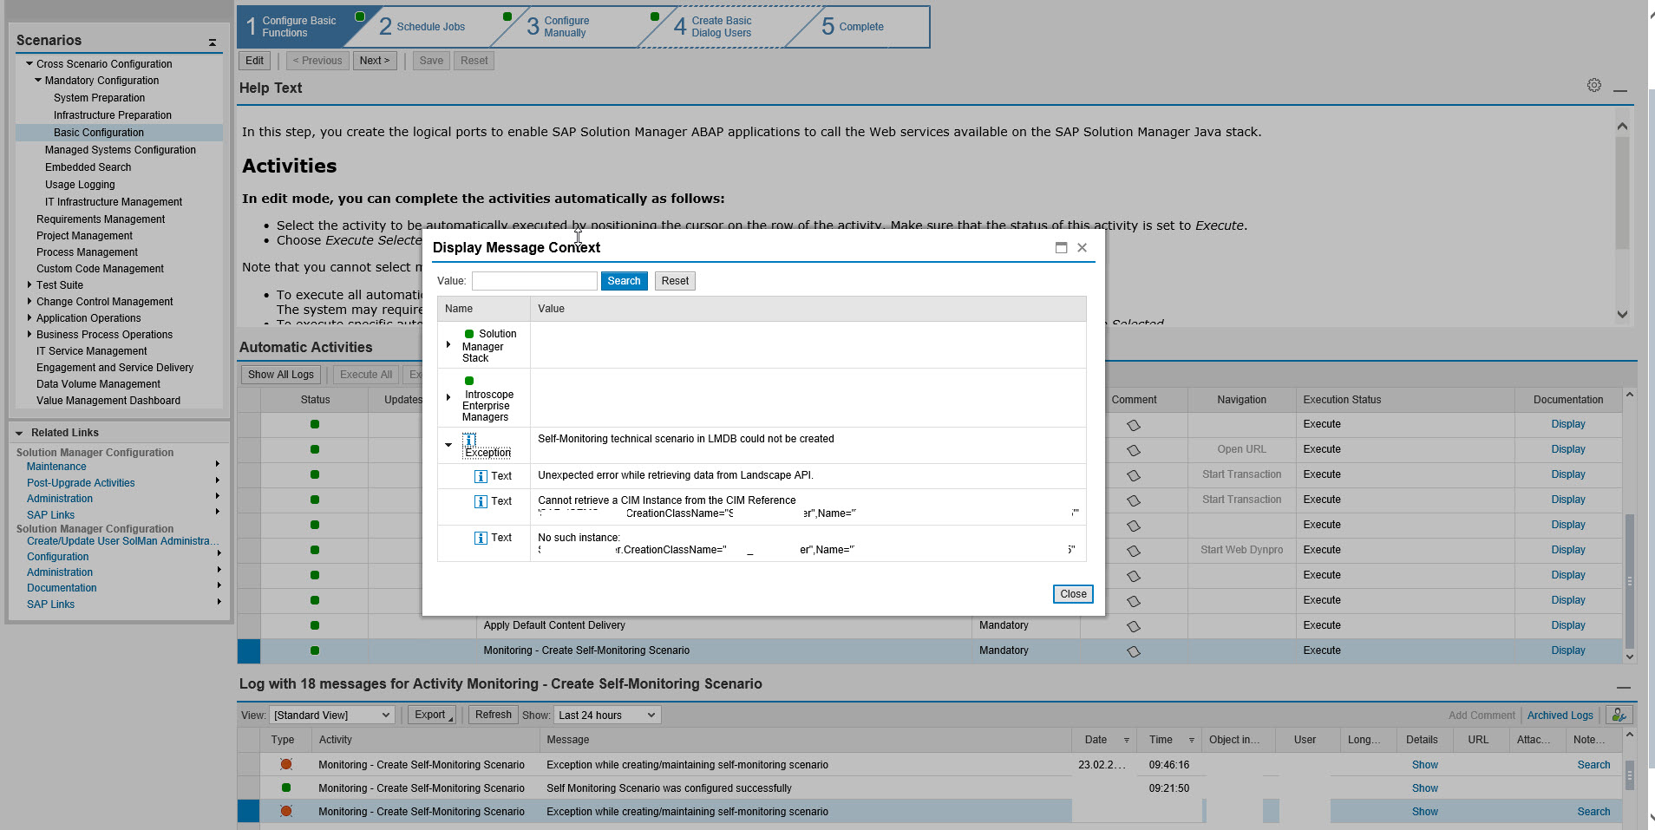
Task: Refresh the log messages
Action: click(x=494, y=715)
